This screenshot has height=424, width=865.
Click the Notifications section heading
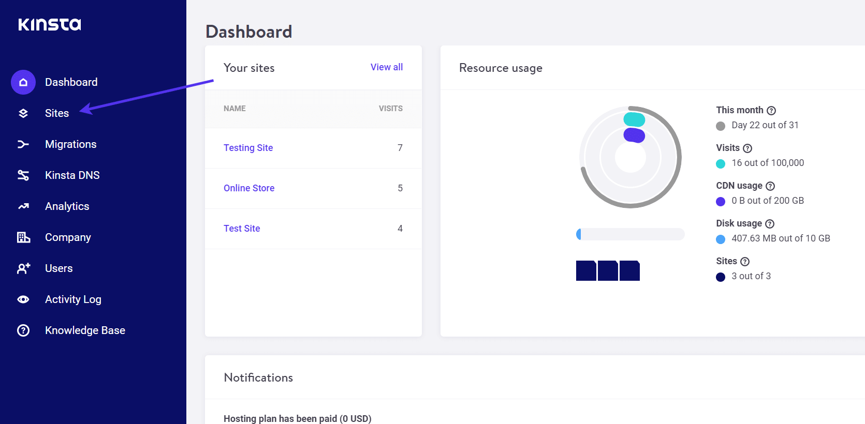[x=258, y=377]
